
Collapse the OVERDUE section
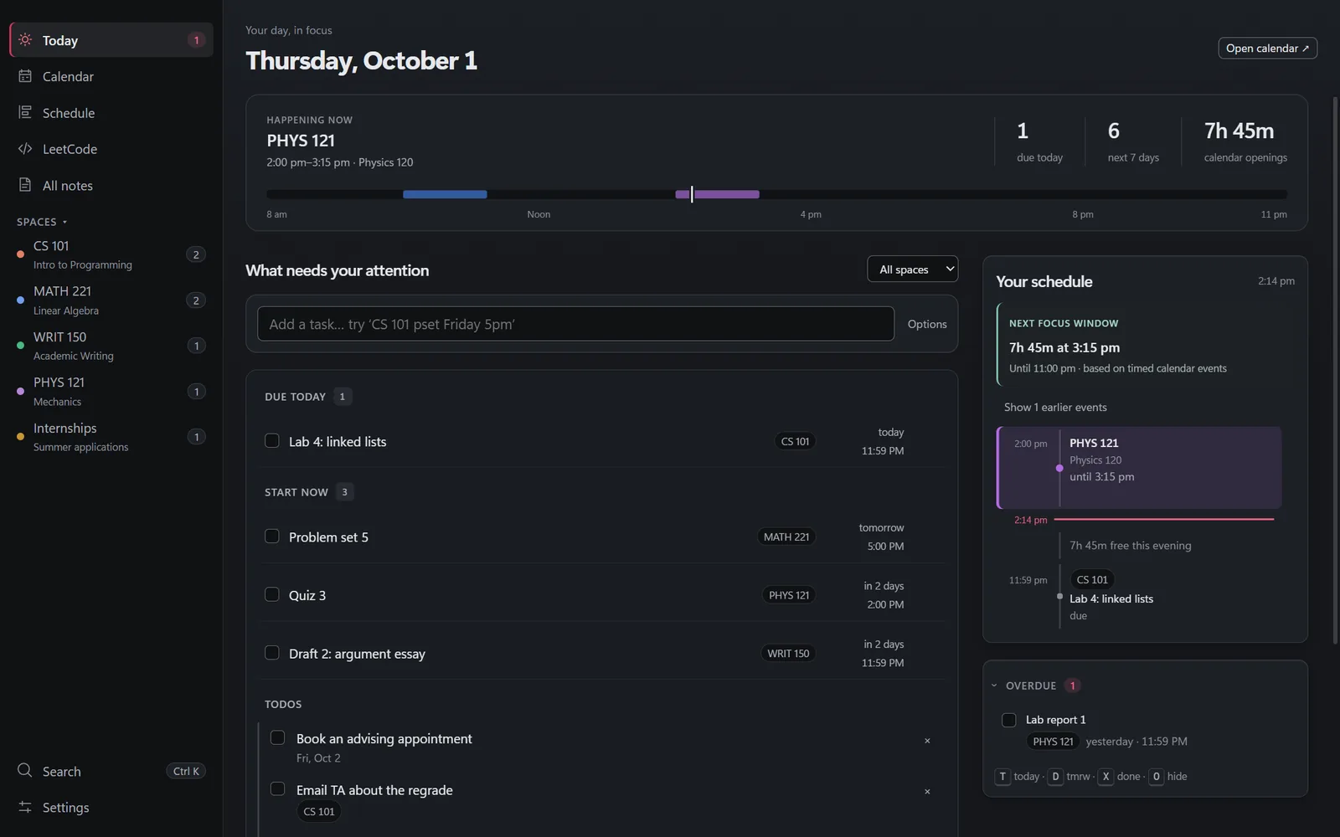[x=994, y=686]
